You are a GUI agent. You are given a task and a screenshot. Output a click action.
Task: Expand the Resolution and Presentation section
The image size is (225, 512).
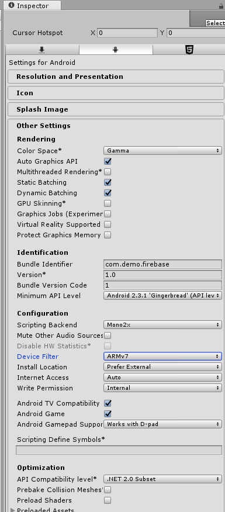pyautogui.click(x=116, y=77)
